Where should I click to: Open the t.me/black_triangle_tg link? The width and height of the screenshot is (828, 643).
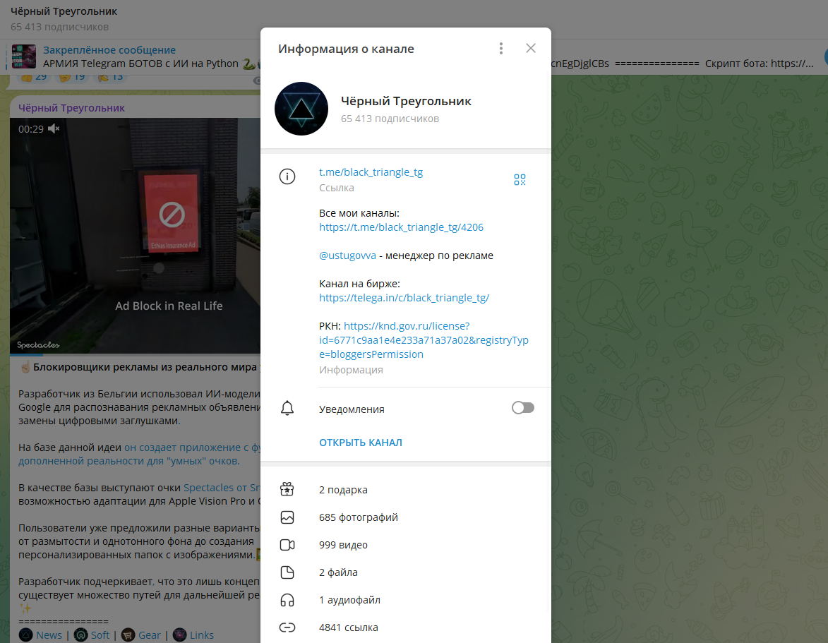[371, 172]
